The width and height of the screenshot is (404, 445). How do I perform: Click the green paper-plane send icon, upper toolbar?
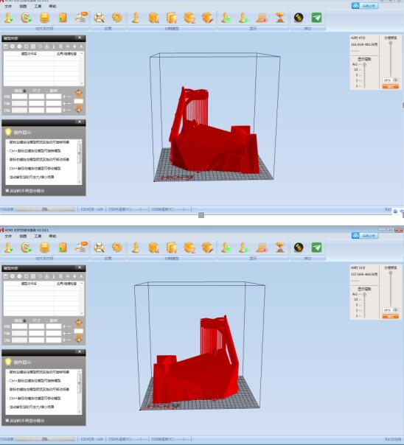pyautogui.click(x=316, y=18)
